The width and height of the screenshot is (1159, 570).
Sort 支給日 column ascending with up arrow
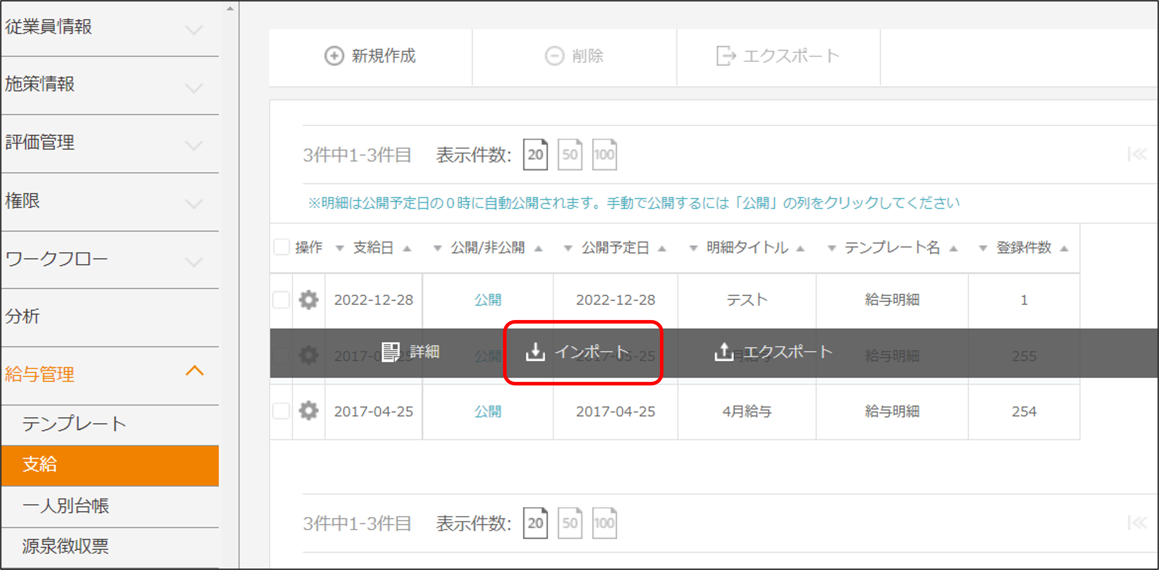tap(407, 248)
